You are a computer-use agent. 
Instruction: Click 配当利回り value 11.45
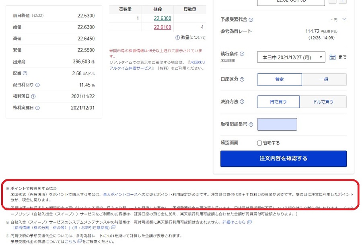[x=85, y=85]
